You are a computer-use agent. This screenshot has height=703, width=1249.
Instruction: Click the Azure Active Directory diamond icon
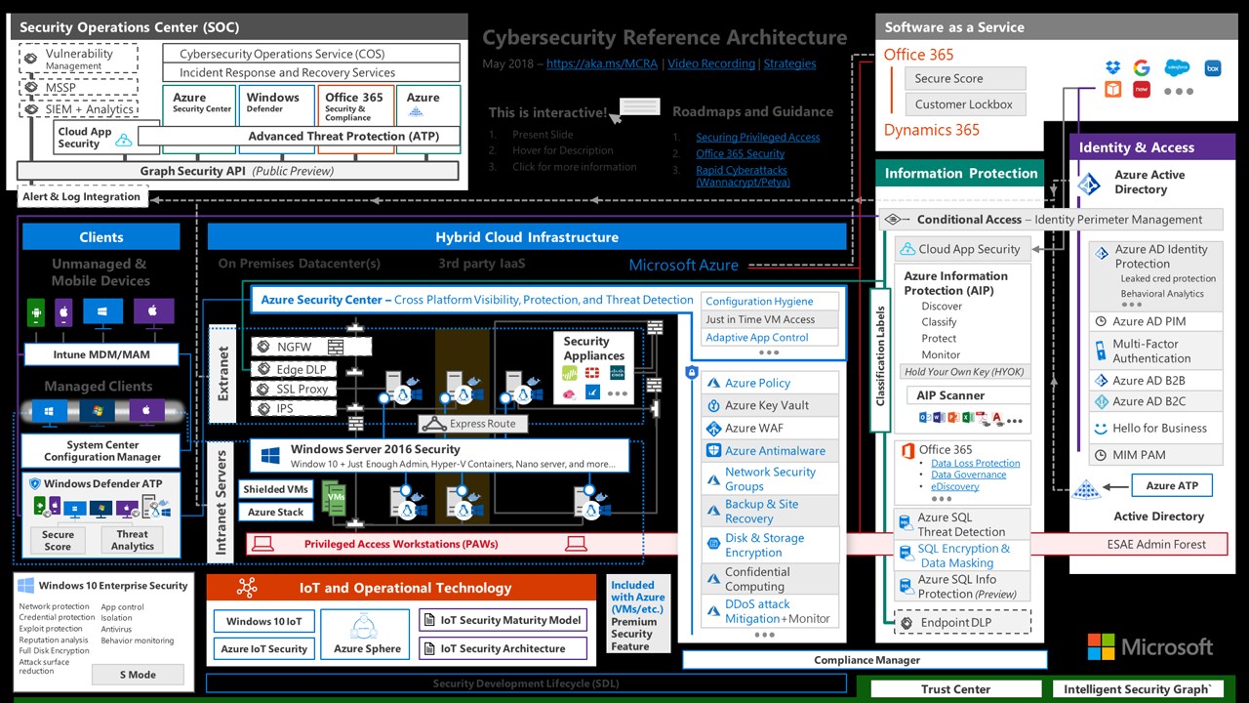[x=1089, y=184]
